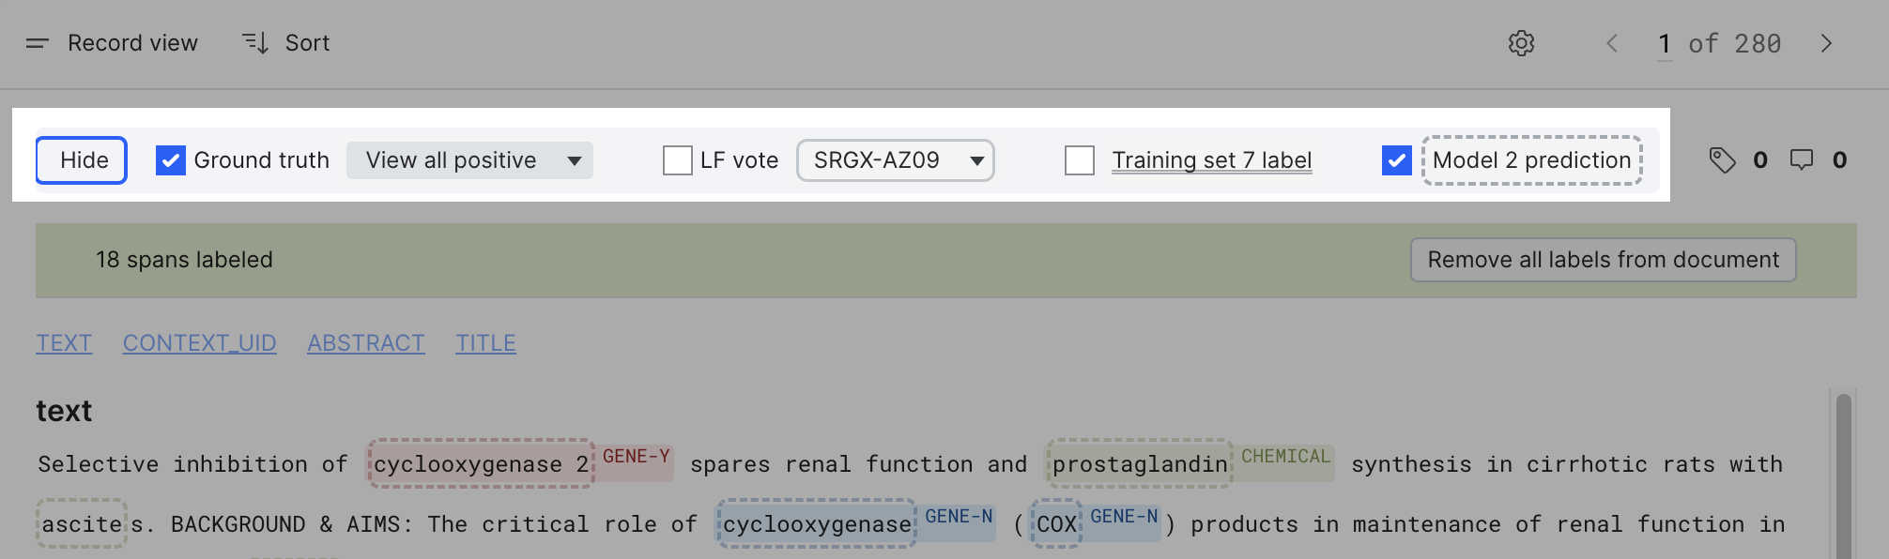Click the Sort icon

[x=255, y=43]
